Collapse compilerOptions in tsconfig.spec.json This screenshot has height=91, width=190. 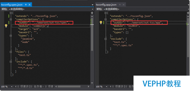click(11, 19)
